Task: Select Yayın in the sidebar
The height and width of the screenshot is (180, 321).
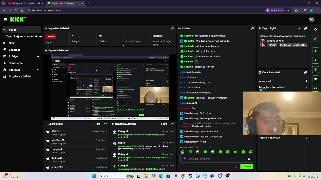Action: 21,30
